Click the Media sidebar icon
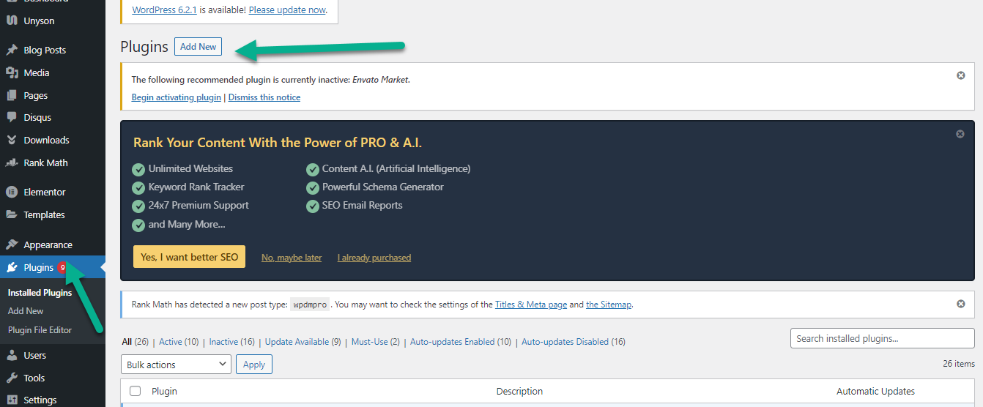983x407 pixels. point(12,72)
